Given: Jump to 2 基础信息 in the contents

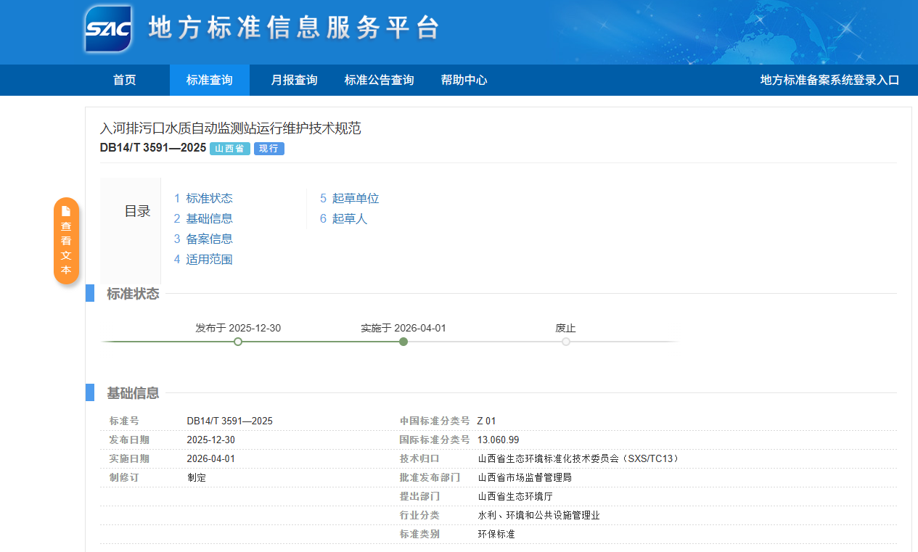Looking at the screenshot, I should (203, 218).
